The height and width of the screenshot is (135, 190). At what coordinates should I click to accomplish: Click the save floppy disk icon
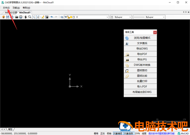tap(8, 17)
